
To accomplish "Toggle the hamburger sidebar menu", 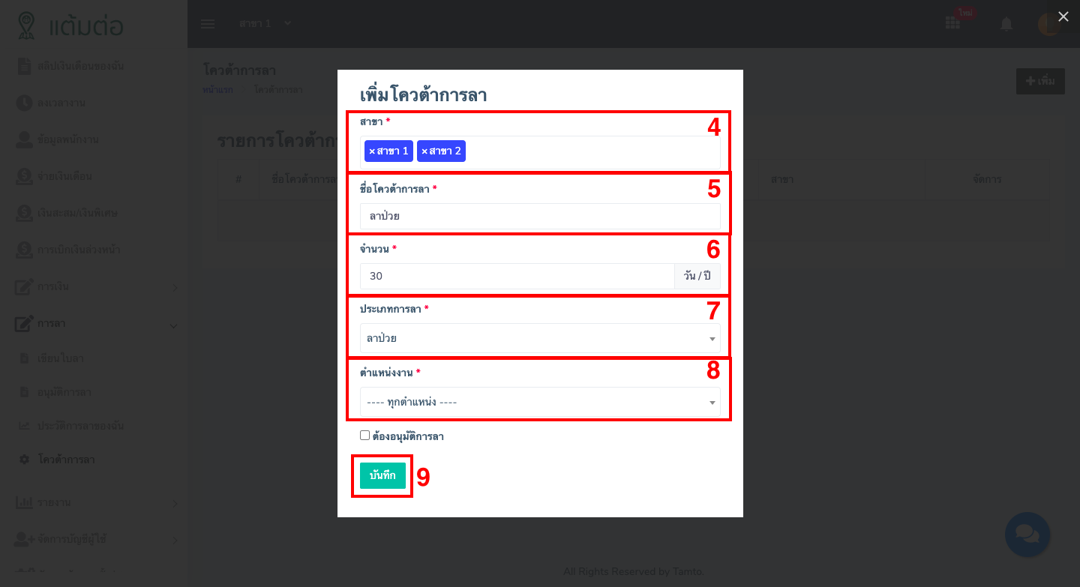I will coord(208,24).
